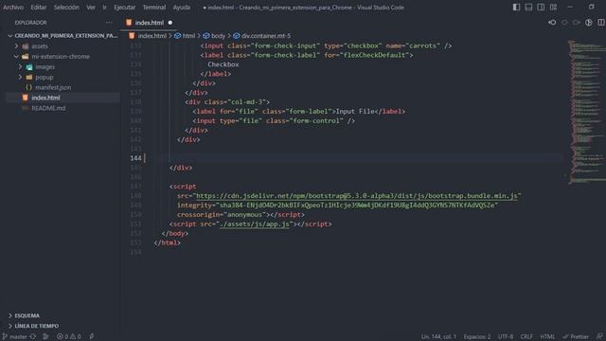Click the HTML language mode indicator

click(x=547, y=337)
